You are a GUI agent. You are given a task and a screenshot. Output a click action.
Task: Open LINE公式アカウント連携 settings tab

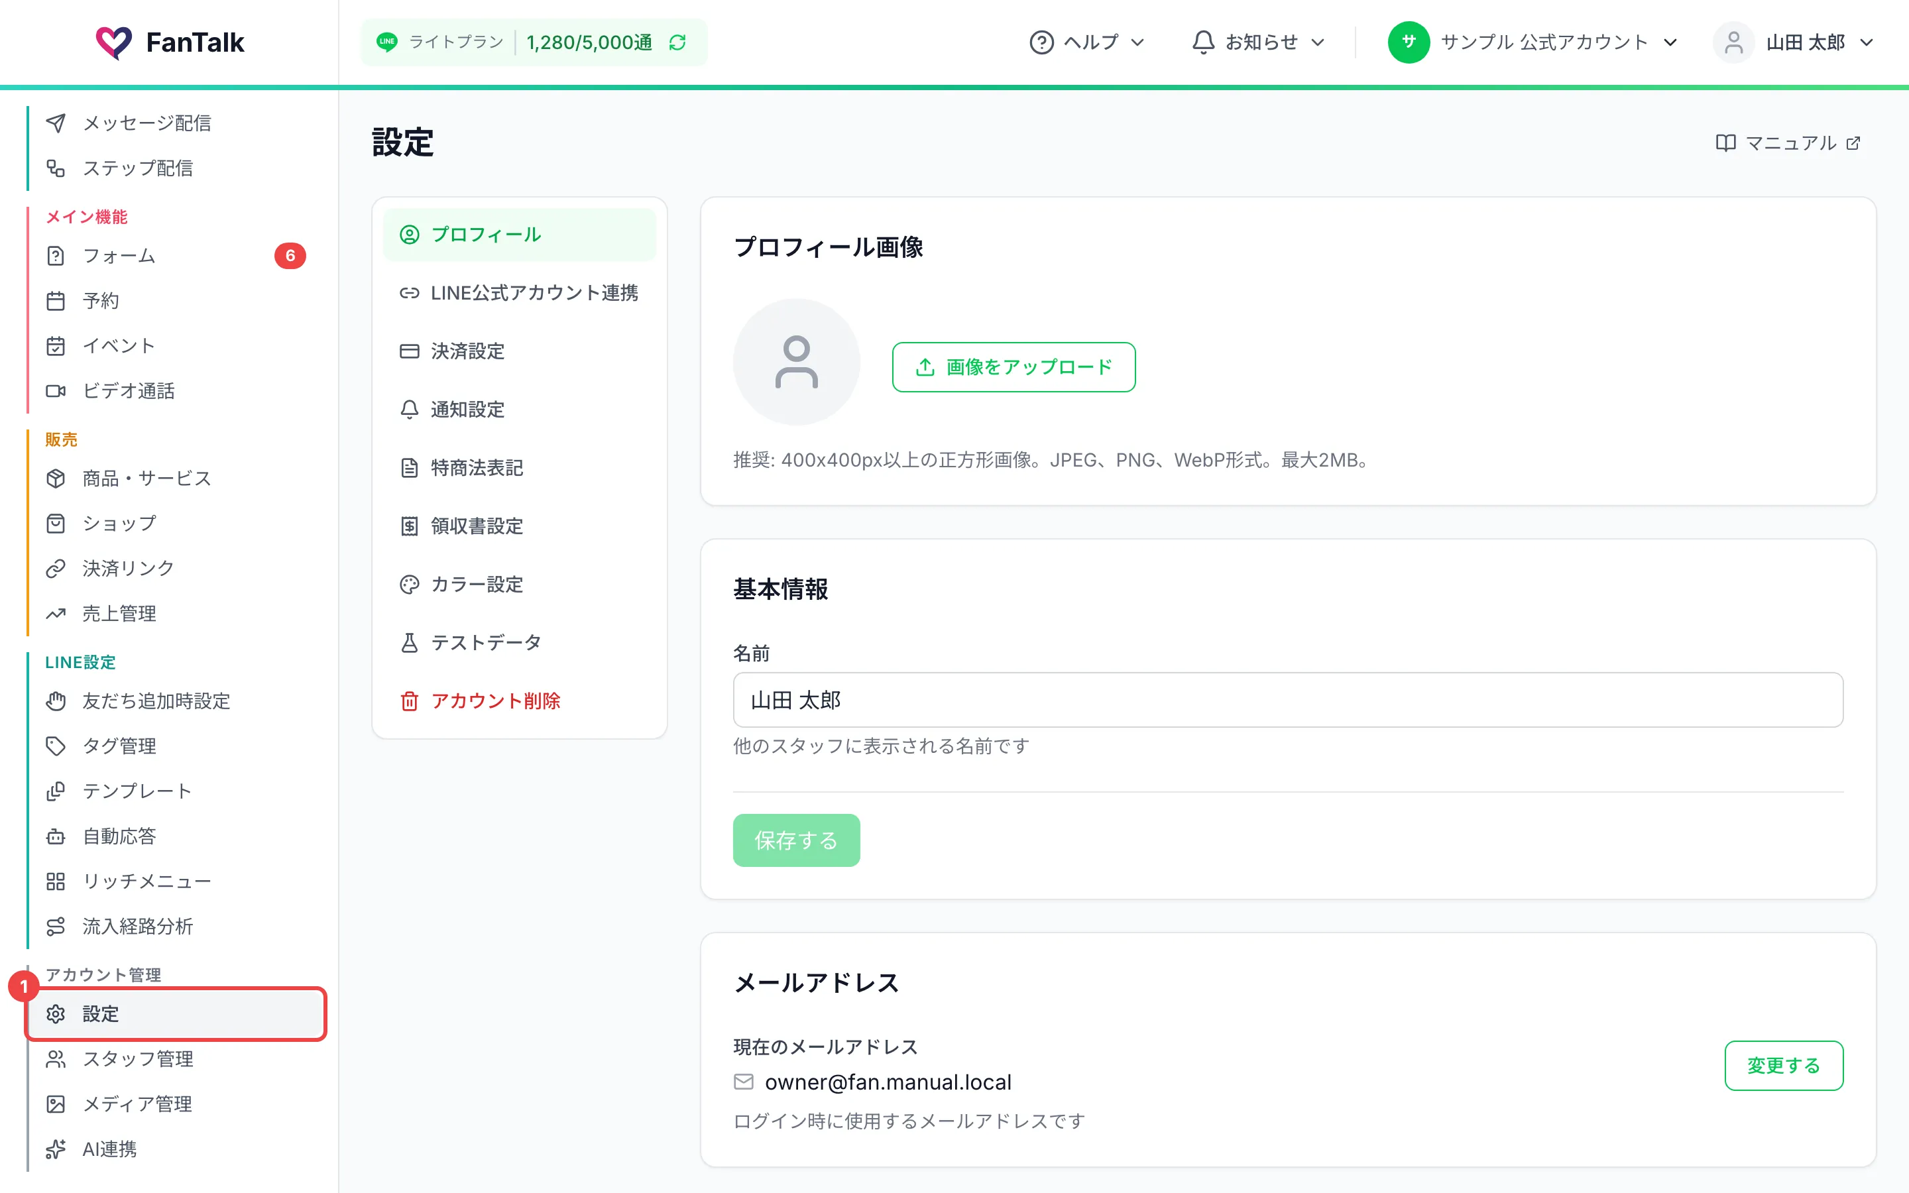(519, 293)
